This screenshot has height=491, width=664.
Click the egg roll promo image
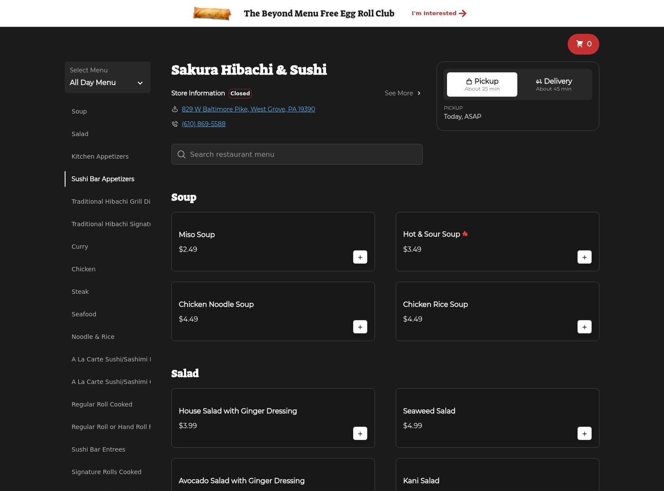tap(212, 13)
